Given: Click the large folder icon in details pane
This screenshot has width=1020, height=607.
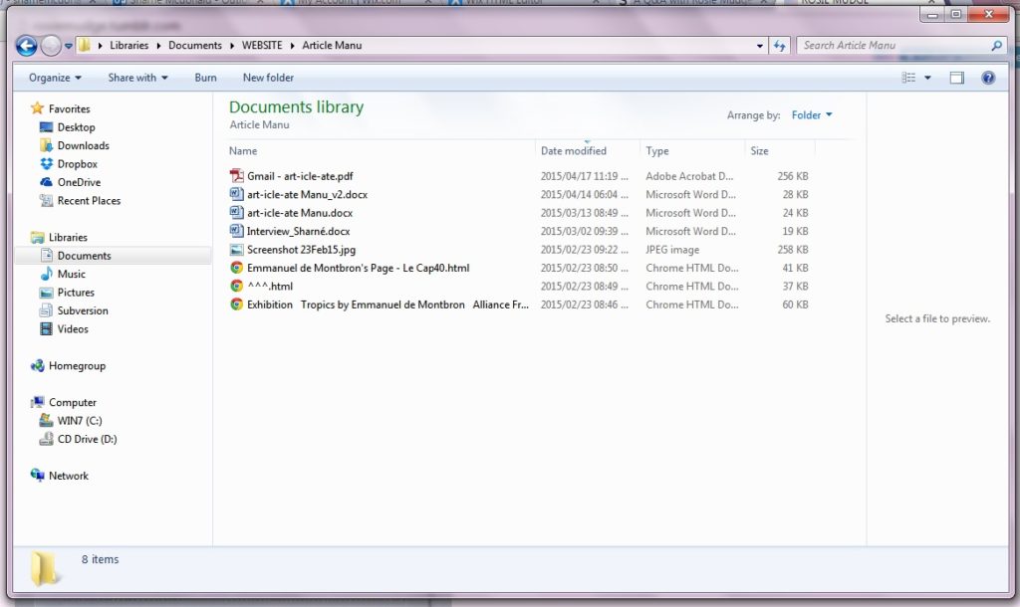Looking at the screenshot, I should 44,568.
